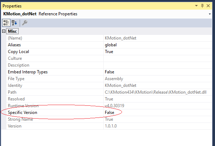Select the Embed Interop Types False value
This screenshot has width=215, height=146.
(x=109, y=72)
